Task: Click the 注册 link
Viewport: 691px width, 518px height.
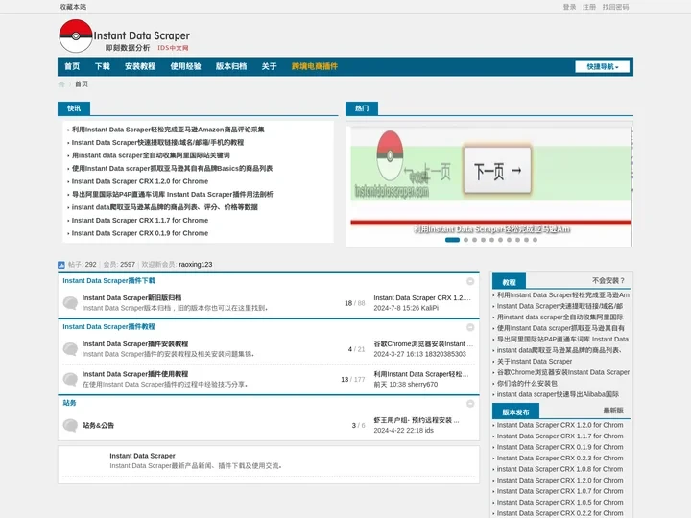Action: click(589, 7)
